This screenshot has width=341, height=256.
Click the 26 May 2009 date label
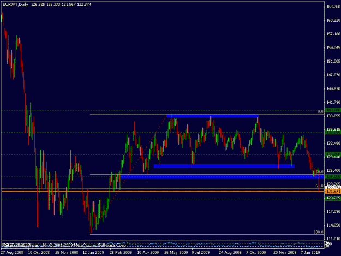[x=176, y=253]
